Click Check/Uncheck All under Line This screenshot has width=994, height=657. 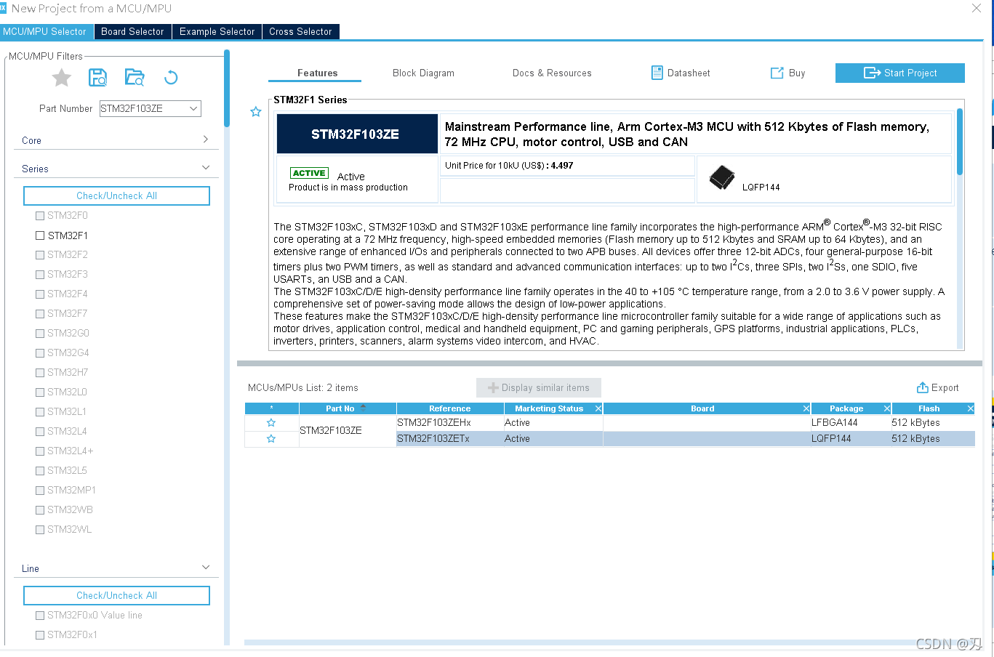coord(116,595)
